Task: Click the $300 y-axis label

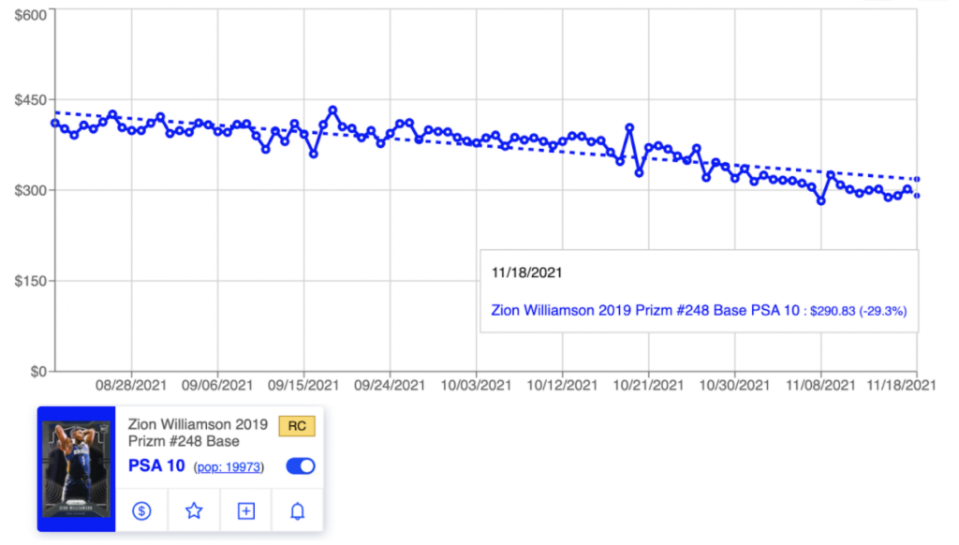Action: coord(31,190)
